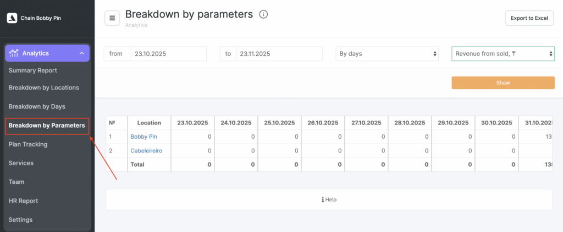This screenshot has width=563, height=232.
Task: Click the from date field
Action: [168, 54]
